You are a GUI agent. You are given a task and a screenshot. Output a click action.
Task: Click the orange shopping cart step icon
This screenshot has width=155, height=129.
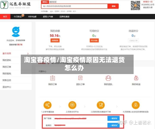click(x=101, y=105)
